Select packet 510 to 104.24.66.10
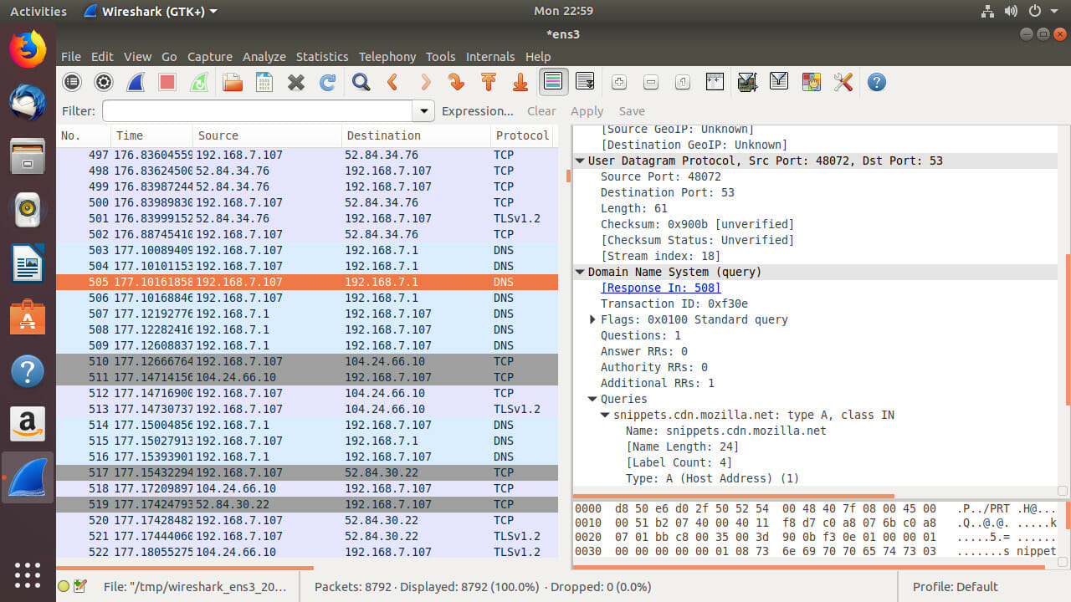 pyautogui.click(x=307, y=361)
